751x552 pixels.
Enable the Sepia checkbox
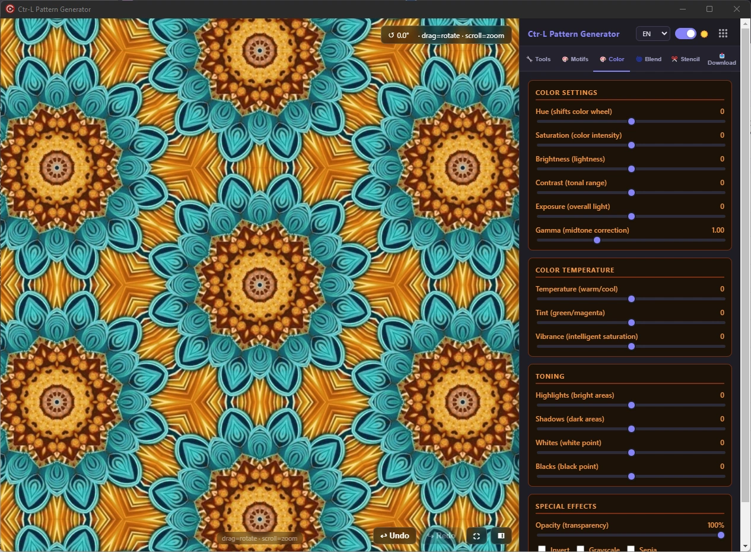click(631, 549)
